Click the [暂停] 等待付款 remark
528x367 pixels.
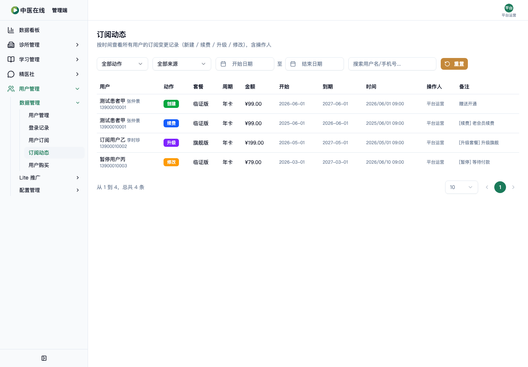click(x=474, y=162)
